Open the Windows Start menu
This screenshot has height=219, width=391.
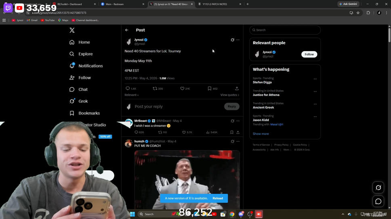[132, 214]
